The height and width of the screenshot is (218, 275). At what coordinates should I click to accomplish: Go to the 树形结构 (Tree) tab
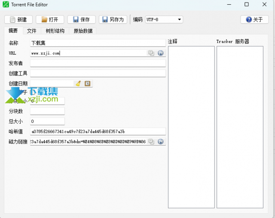pyautogui.click(x=55, y=31)
